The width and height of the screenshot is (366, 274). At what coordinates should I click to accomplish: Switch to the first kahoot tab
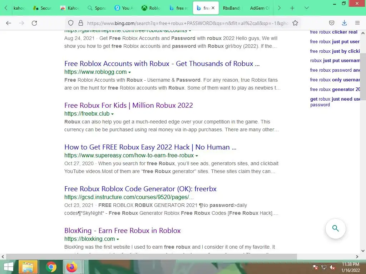click(19, 8)
